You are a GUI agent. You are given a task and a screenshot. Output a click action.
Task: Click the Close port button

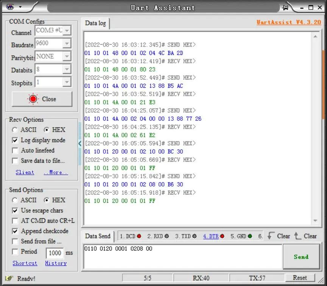pyautogui.click(x=42, y=99)
